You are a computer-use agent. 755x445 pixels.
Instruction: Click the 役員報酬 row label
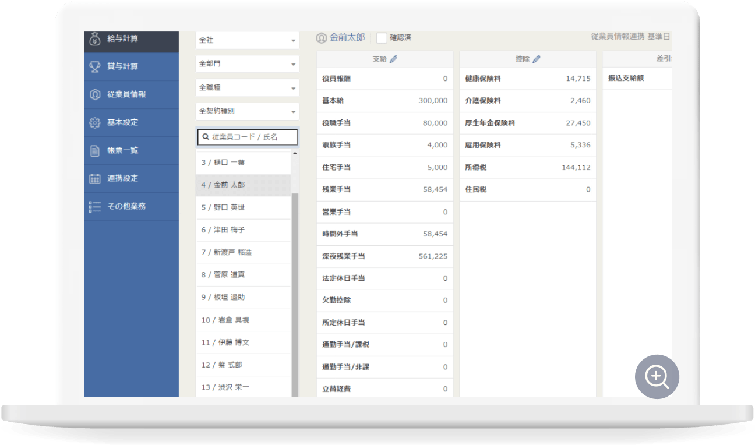pyautogui.click(x=337, y=79)
